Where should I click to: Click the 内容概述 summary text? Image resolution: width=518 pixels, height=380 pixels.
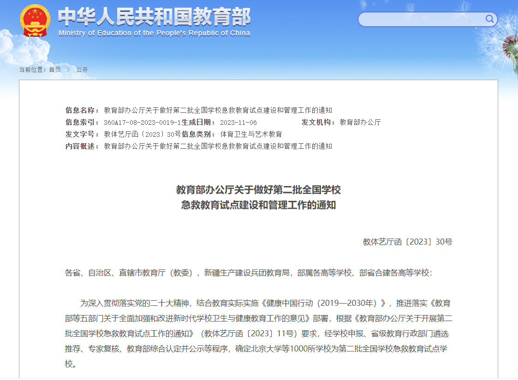click(x=218, y=146)
